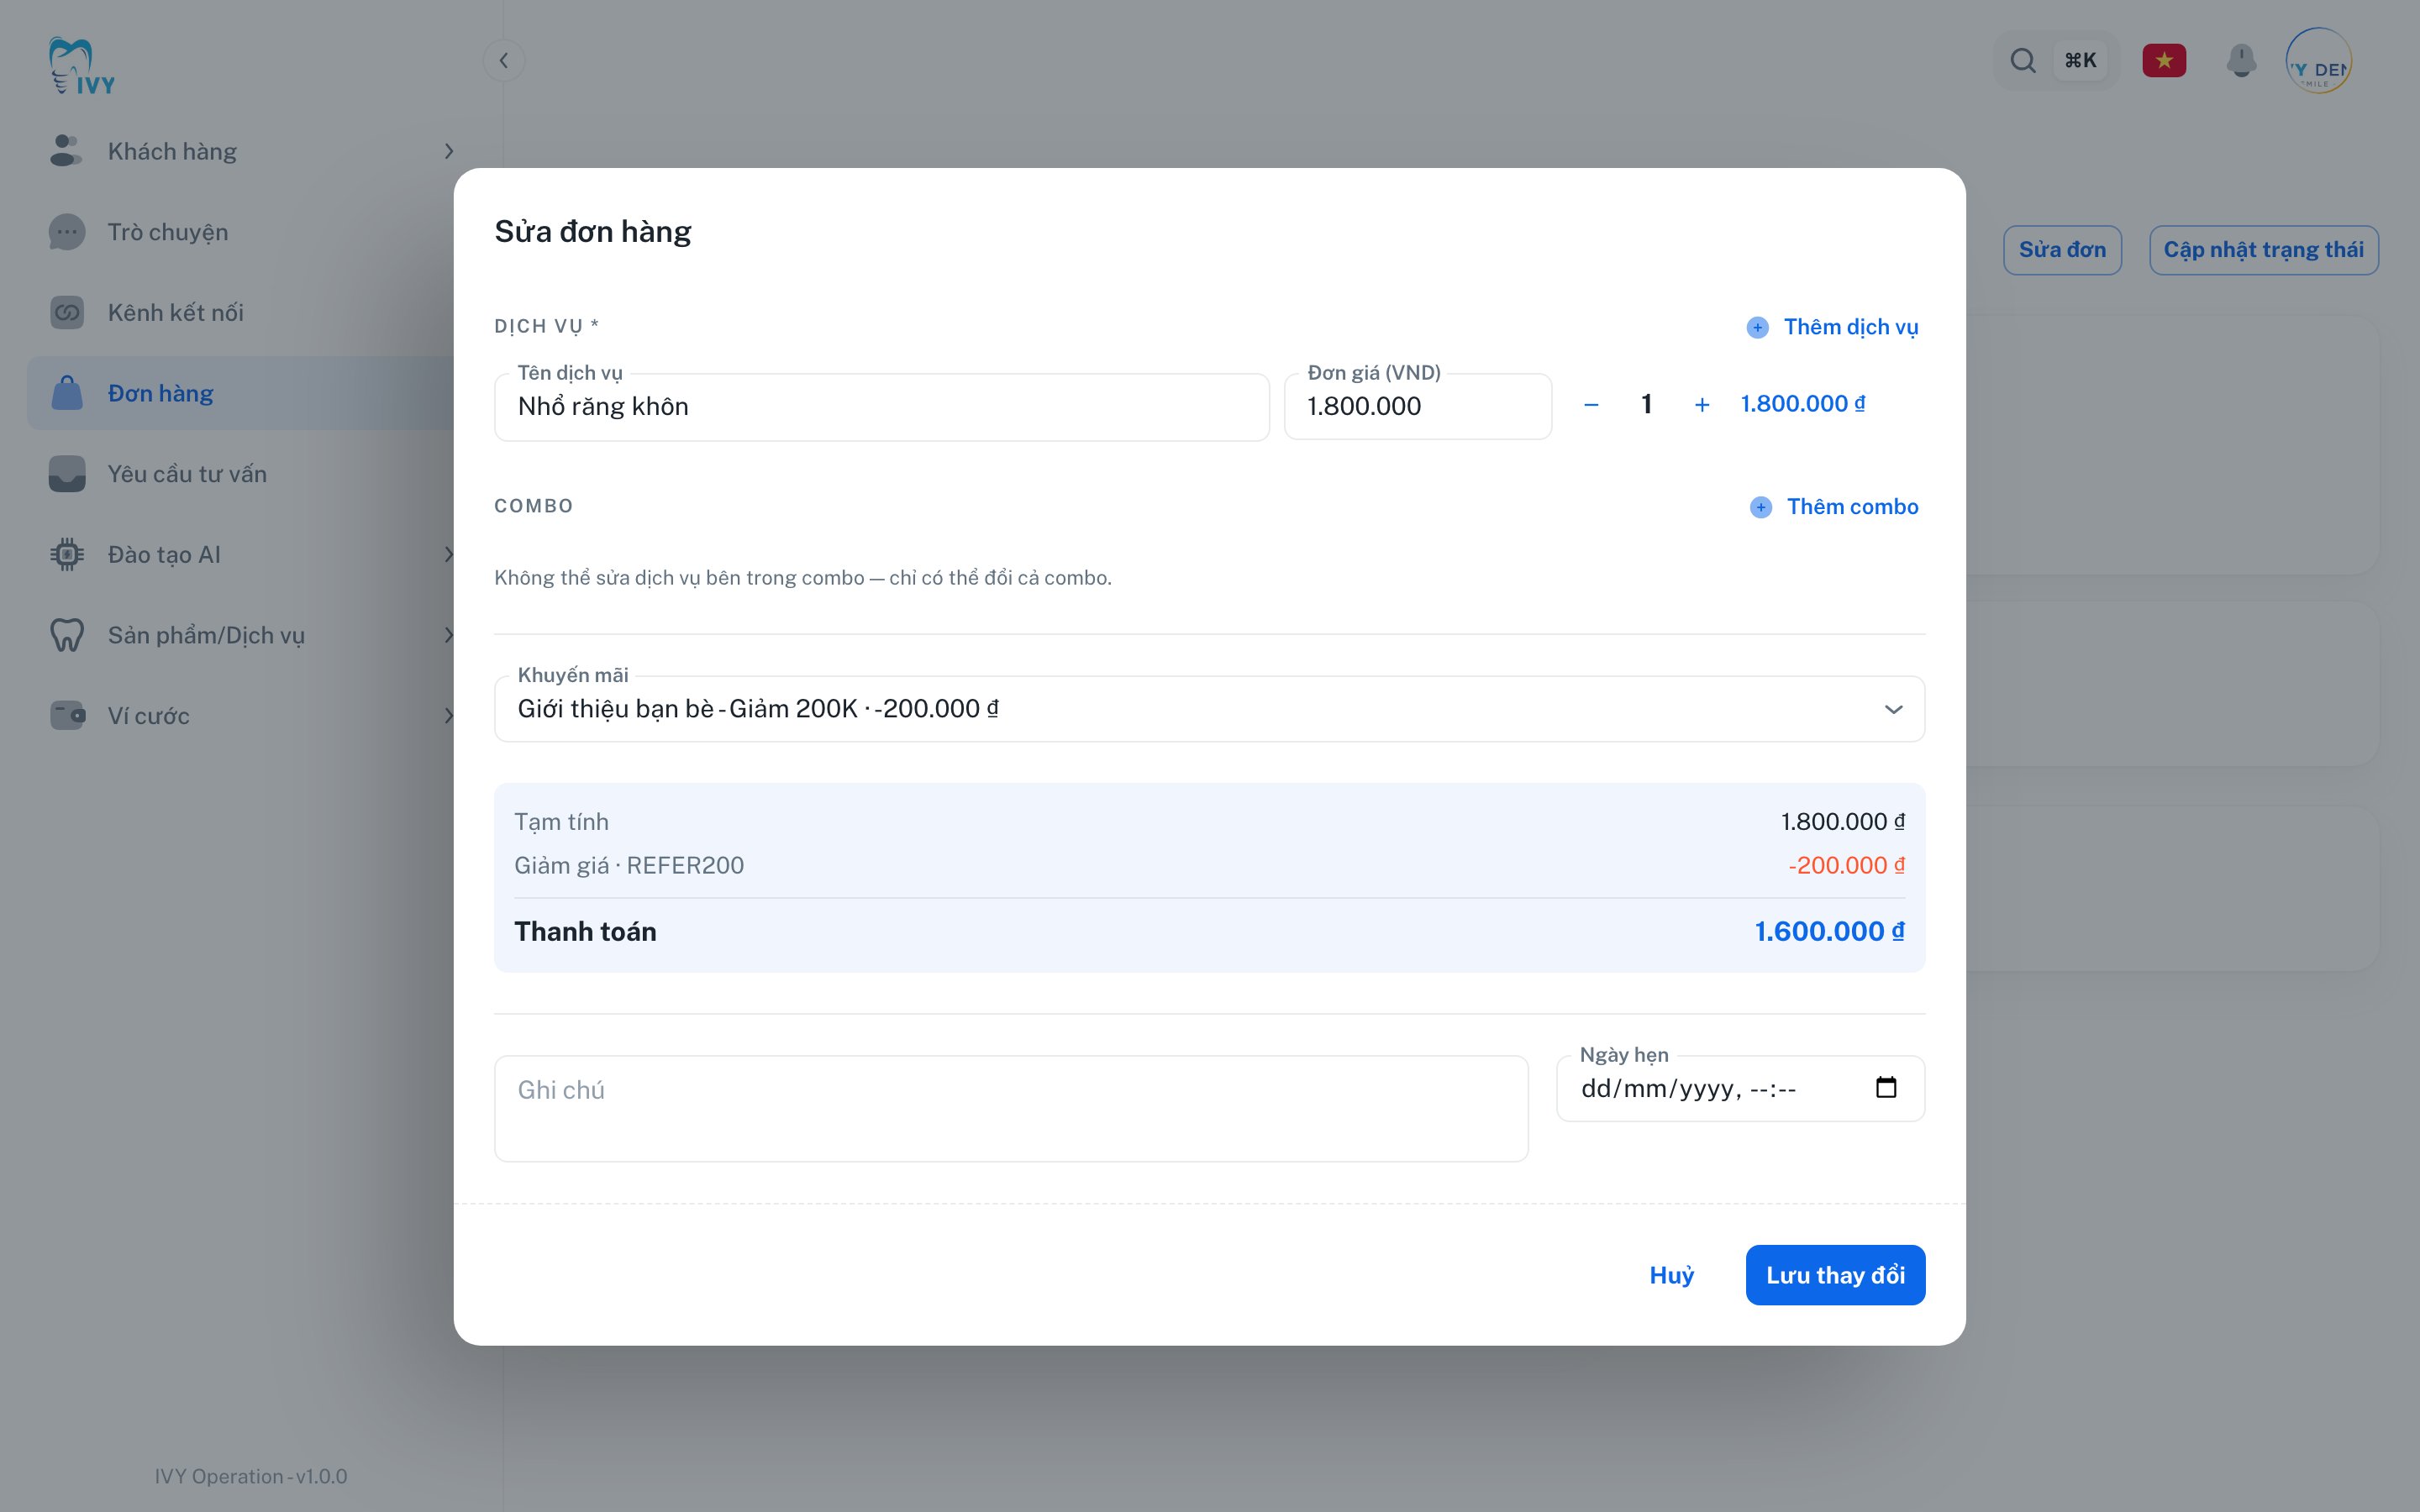Click the Sửa đơn button behind dialog

2062,250
